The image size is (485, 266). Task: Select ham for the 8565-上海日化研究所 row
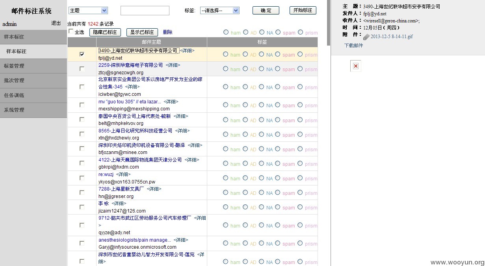pos(226,134)
